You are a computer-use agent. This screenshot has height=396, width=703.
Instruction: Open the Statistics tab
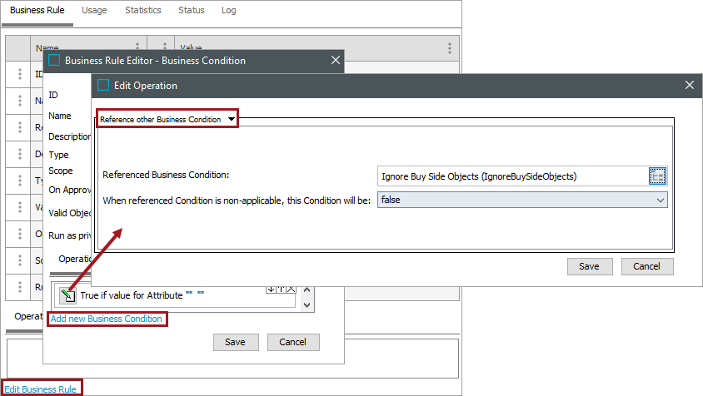[x=143, y=11]
